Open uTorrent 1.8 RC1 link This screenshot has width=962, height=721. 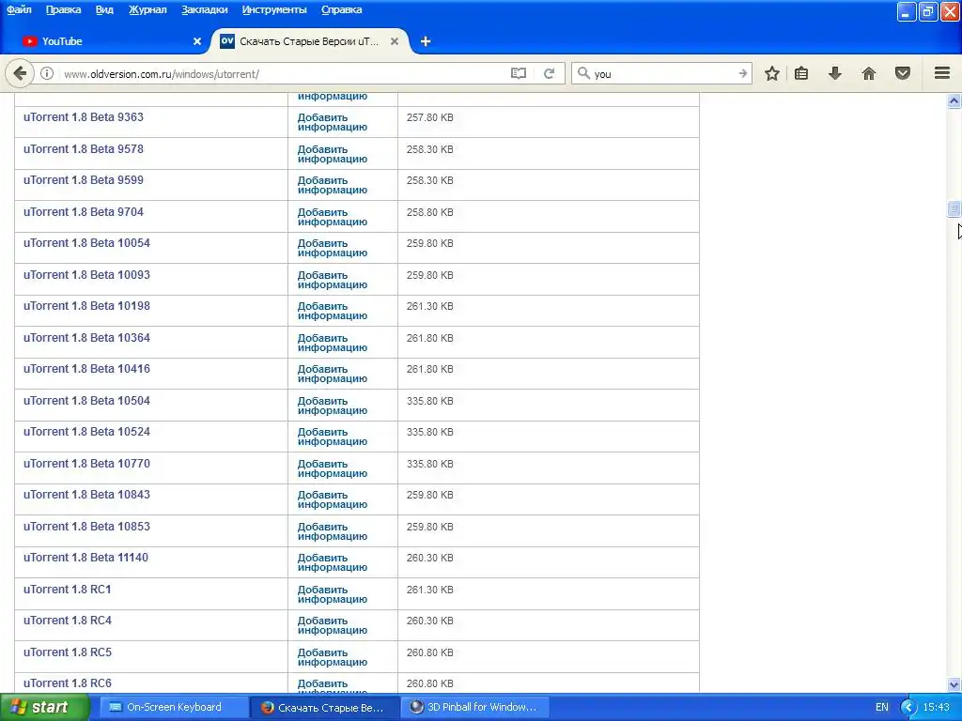[68, 590]
